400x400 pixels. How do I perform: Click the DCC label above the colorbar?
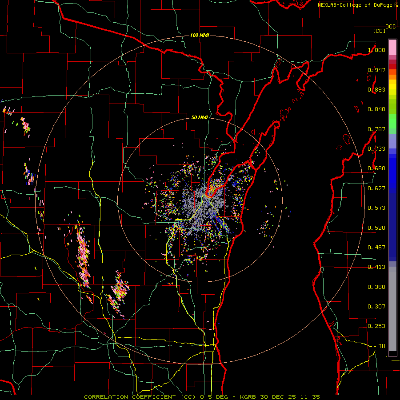(391, 27)
